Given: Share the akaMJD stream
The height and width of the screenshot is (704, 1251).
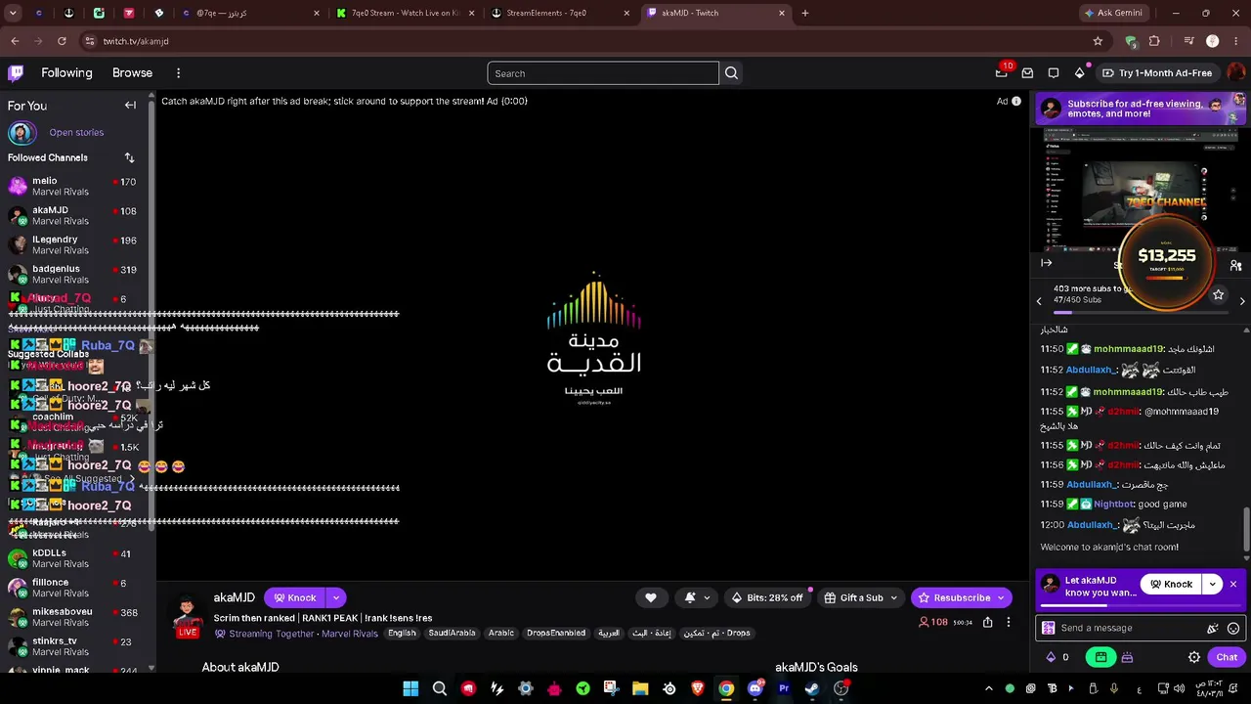Looking at the screenshot, I should pos(988,622).
